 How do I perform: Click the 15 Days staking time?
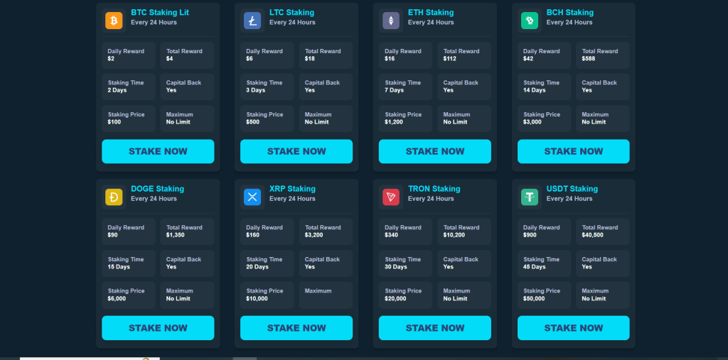click(x=119, y=267)
